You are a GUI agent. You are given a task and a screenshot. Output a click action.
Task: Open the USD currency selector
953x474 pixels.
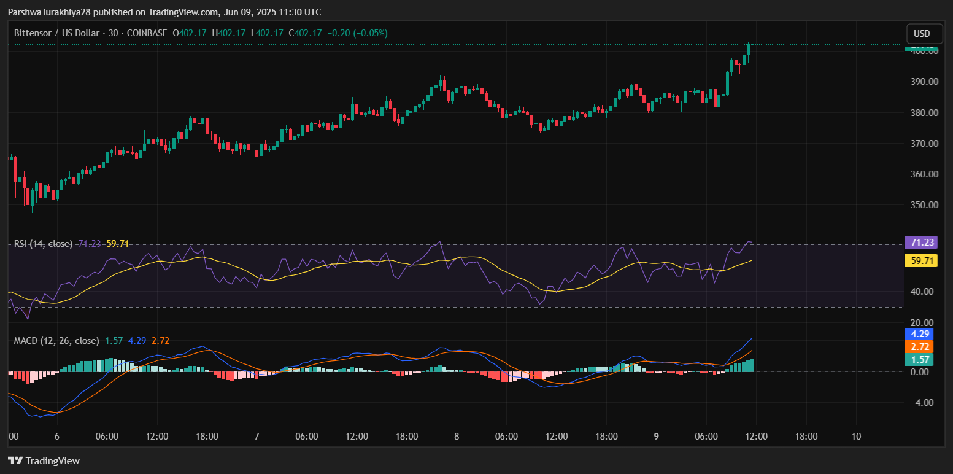point(922,33)
